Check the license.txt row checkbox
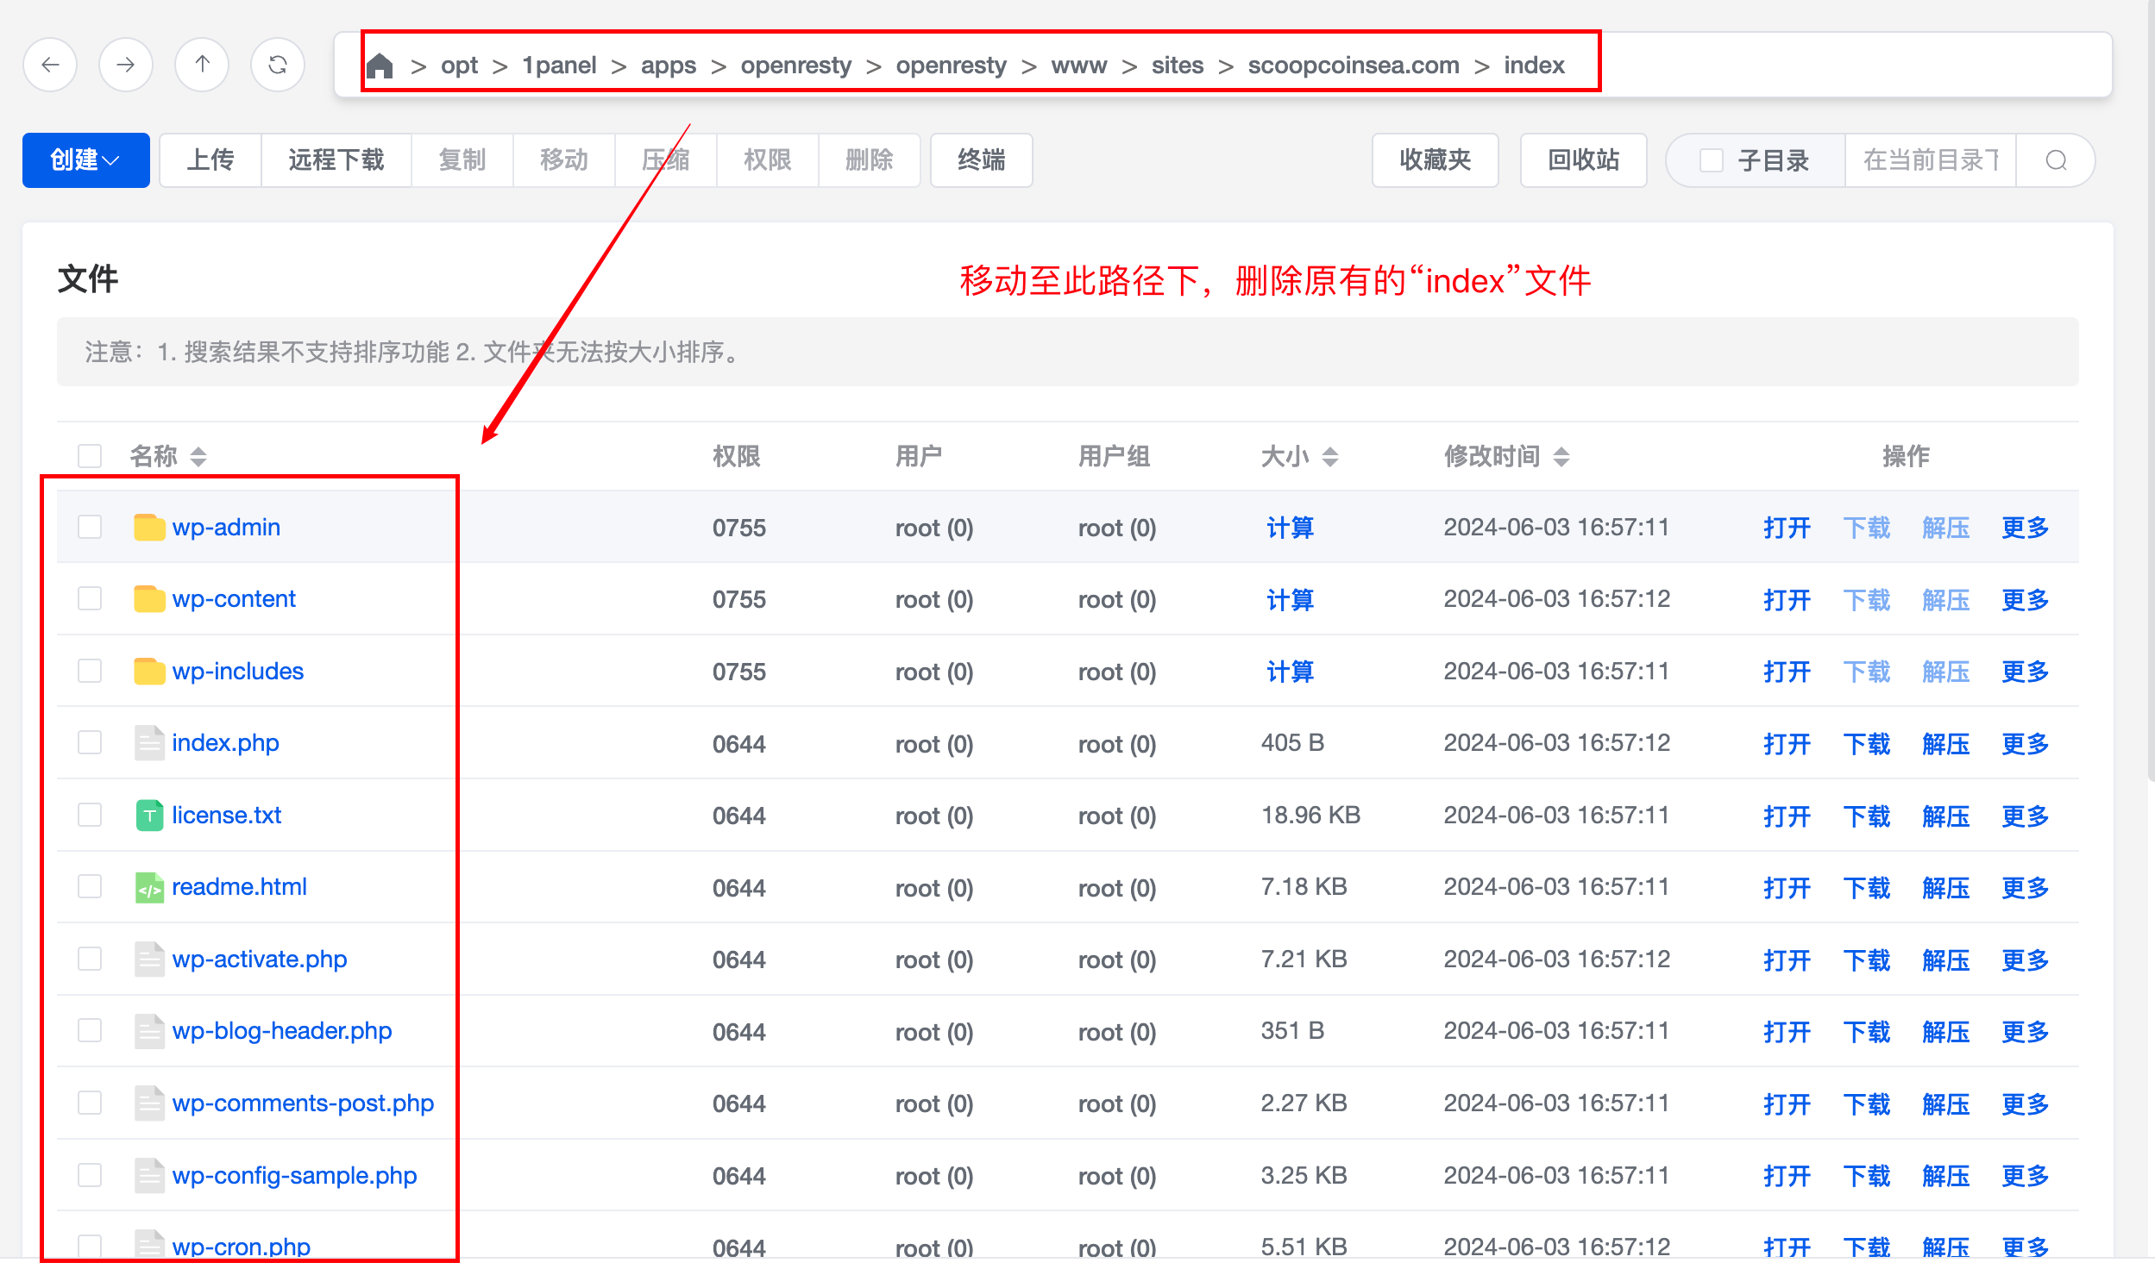Screen dimensions: 2155x1269 (x=90, y=815)
